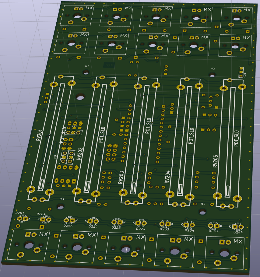Click POT_SLD text right of RV205
Screen dimensions: 260x277
click(236, 138)
